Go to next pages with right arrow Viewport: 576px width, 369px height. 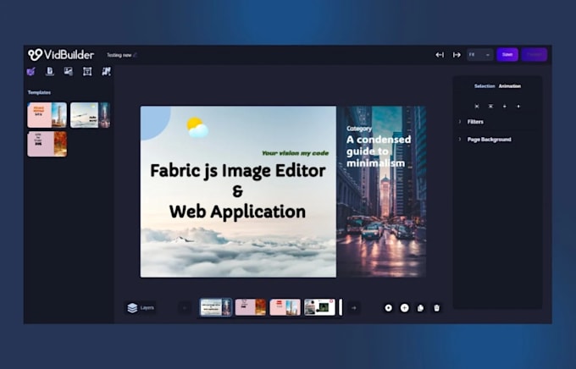pyautogui.click(x=354, y=308)
